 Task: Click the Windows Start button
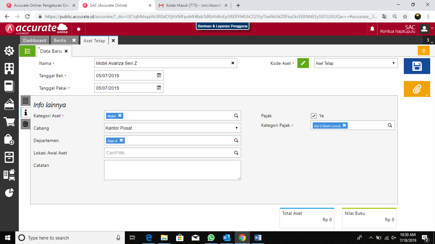click(7, 238)
